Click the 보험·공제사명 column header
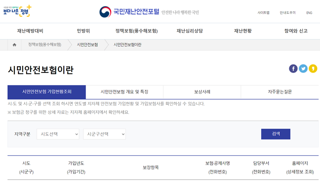Screen dimensions: 320x181 (218, 168)
